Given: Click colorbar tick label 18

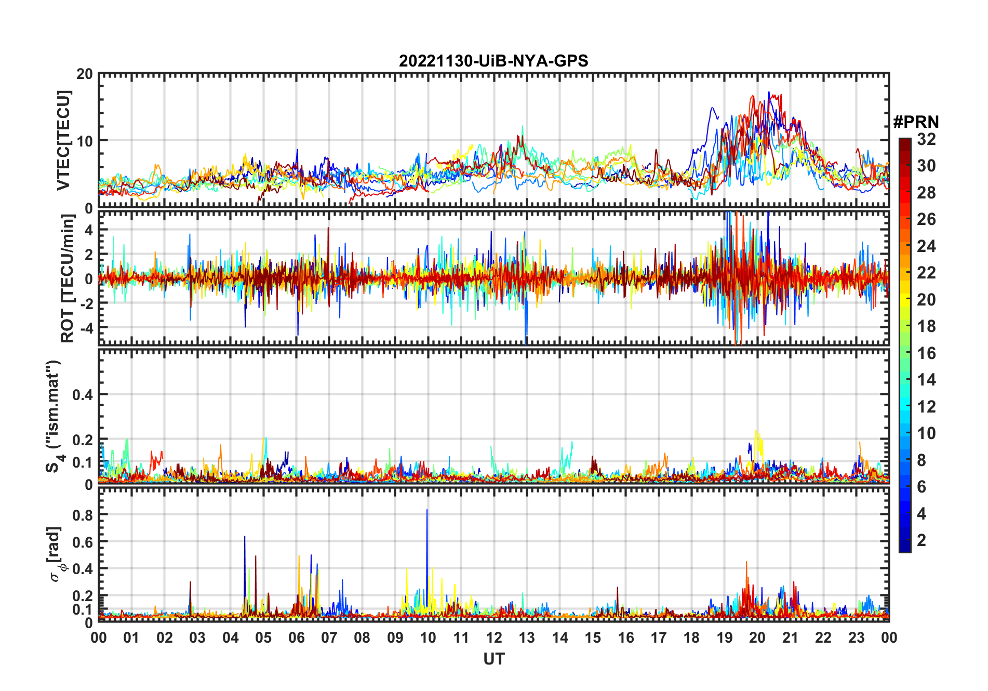Looking at the screenshot, I should 926,326.
